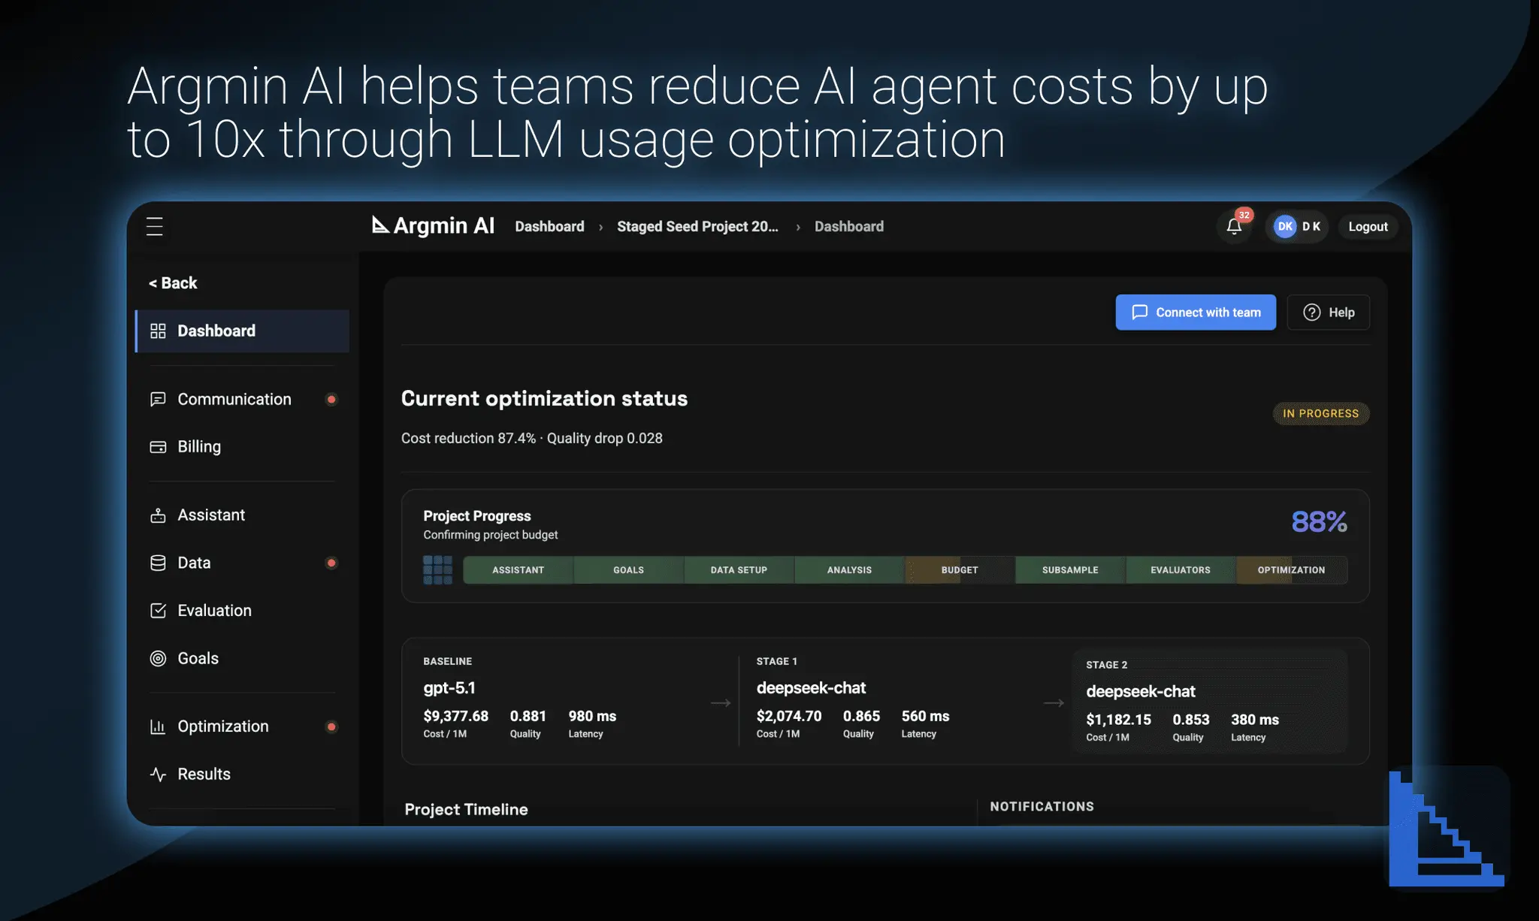Select the BUDGET progress stage

point(960,570)
